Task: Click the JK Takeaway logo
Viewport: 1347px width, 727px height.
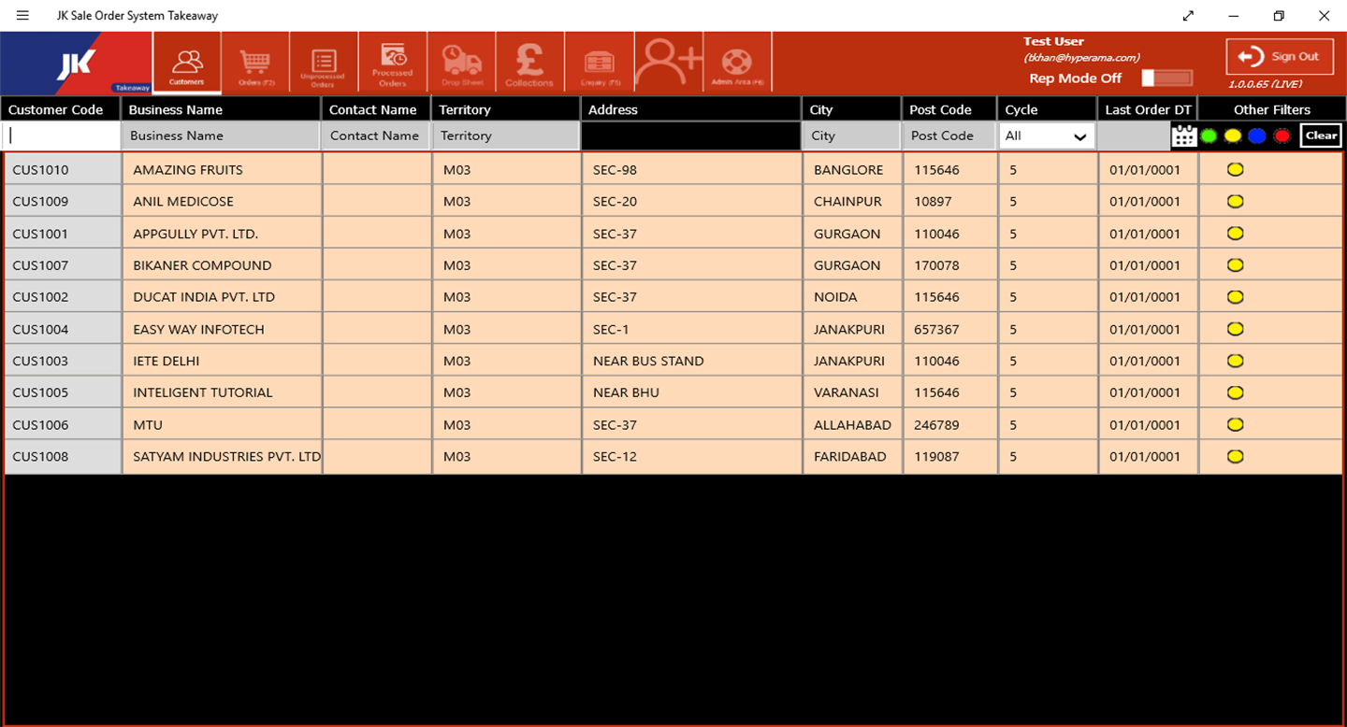Action: click(77, 64)
